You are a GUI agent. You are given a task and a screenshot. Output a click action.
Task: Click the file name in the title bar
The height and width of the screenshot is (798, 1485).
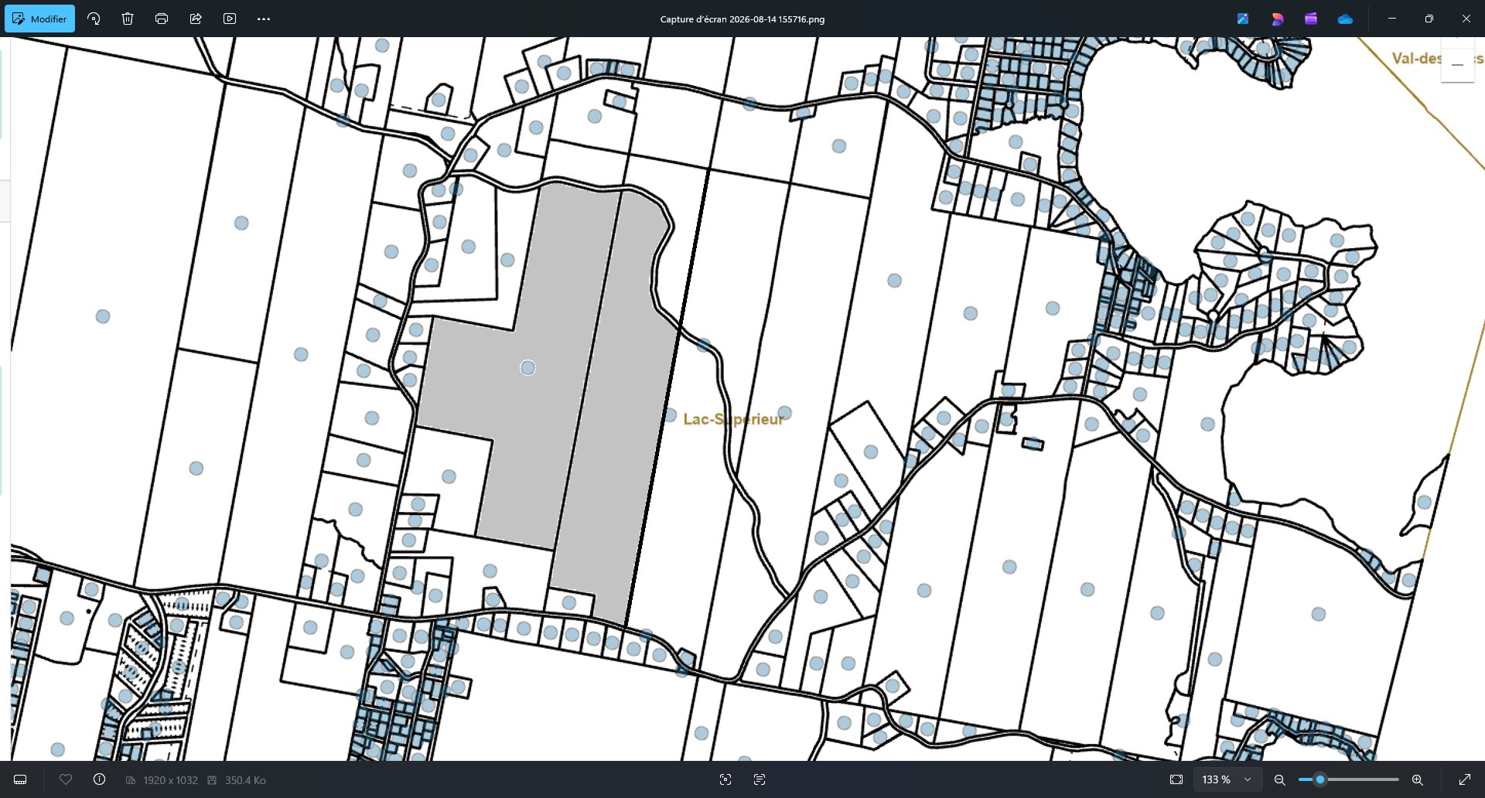pyautogui.click(x=742, y=19)
